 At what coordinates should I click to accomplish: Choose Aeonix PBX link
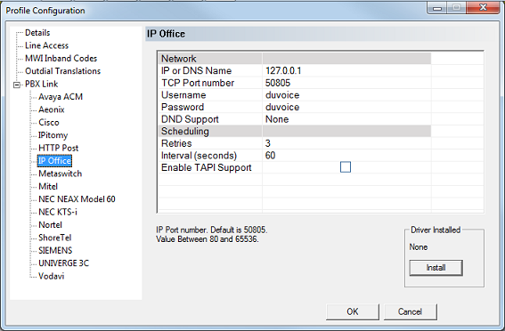click(x=52, y=109)
